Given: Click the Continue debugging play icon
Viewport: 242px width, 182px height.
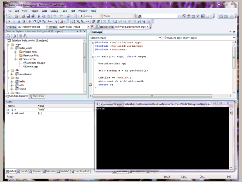Looking at the screenshot, I should tap(9, 21).
